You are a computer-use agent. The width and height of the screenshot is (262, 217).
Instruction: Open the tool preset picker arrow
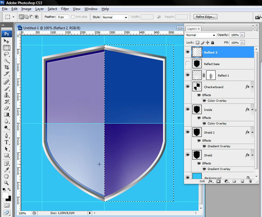click(x=14, y=17)
